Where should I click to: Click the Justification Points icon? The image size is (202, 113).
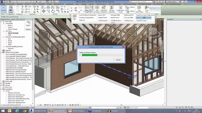[121, 9]
